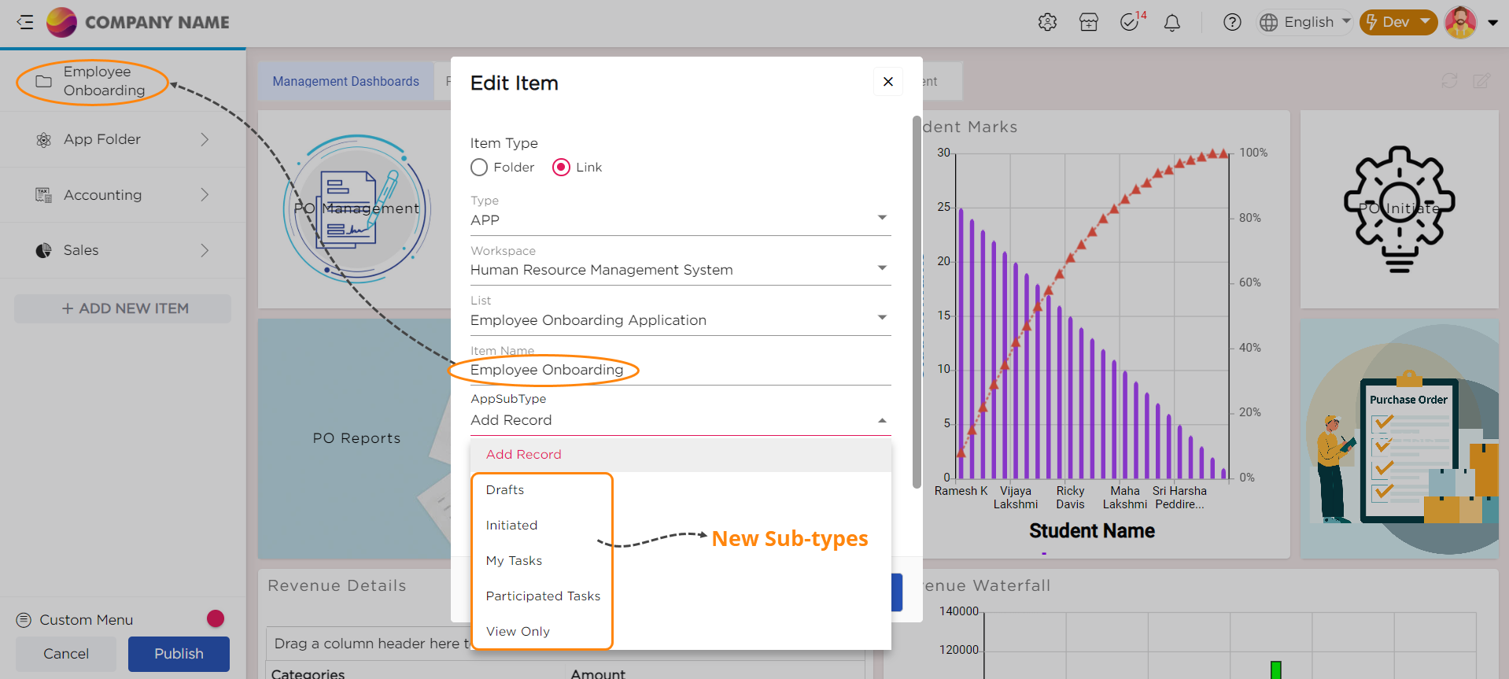Click the notification bell icon
The width and height of the screenshot is (1509, 679).
point(1171,22)
